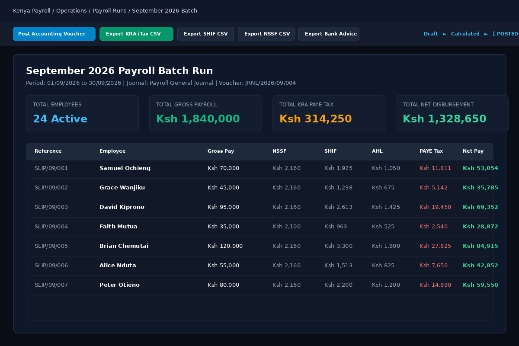
Task: Sort by NSSF column header
Action: [x=279, y=151]
